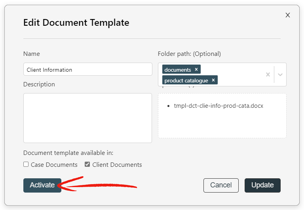Remove the documents folder tag
The height and width of the screenshot is (210, 304).
point(196,69)
